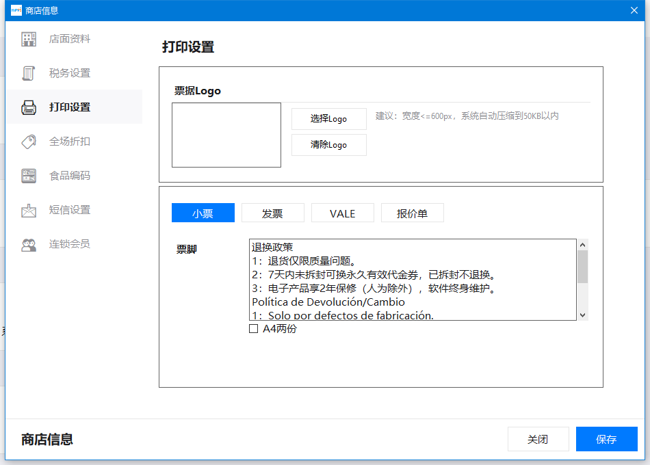This screenshot has height=465, width=650.
Task: Click the footer scrollbar up arrow
Action: (582, 245)
